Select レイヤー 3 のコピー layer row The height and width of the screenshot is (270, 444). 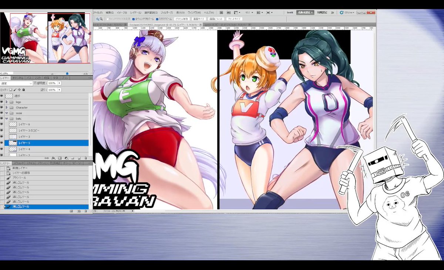pos(44,130)
